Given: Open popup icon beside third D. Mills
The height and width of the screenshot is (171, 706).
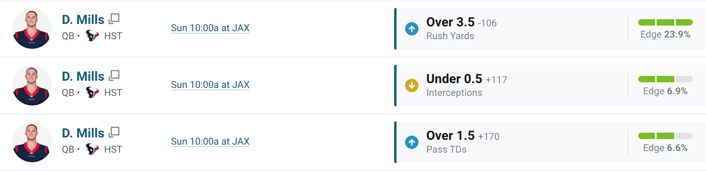Looking at the screenshot, I should point(114,132).
